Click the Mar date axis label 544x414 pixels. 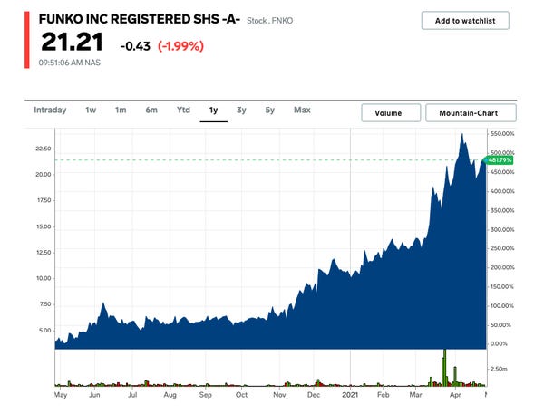click(415, 395)
